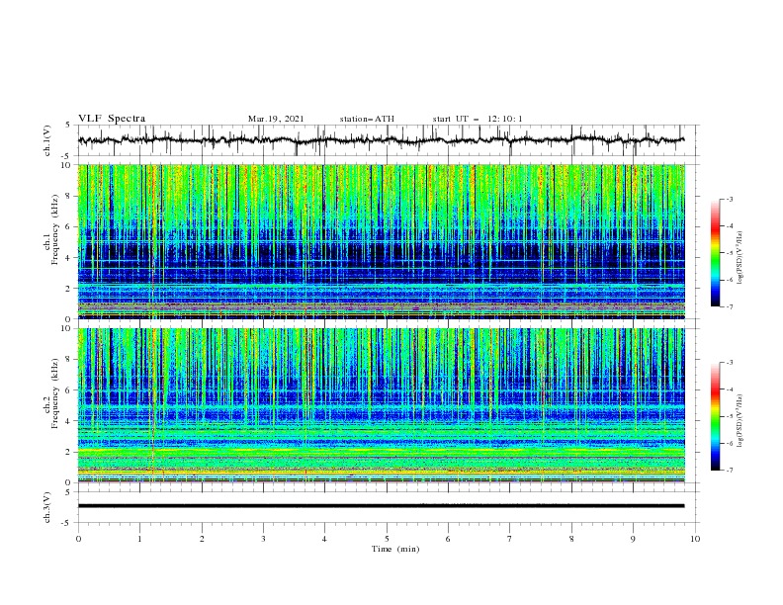Click the ch.1 spectrogram panel
783x605 pixels.
[381, 241]
